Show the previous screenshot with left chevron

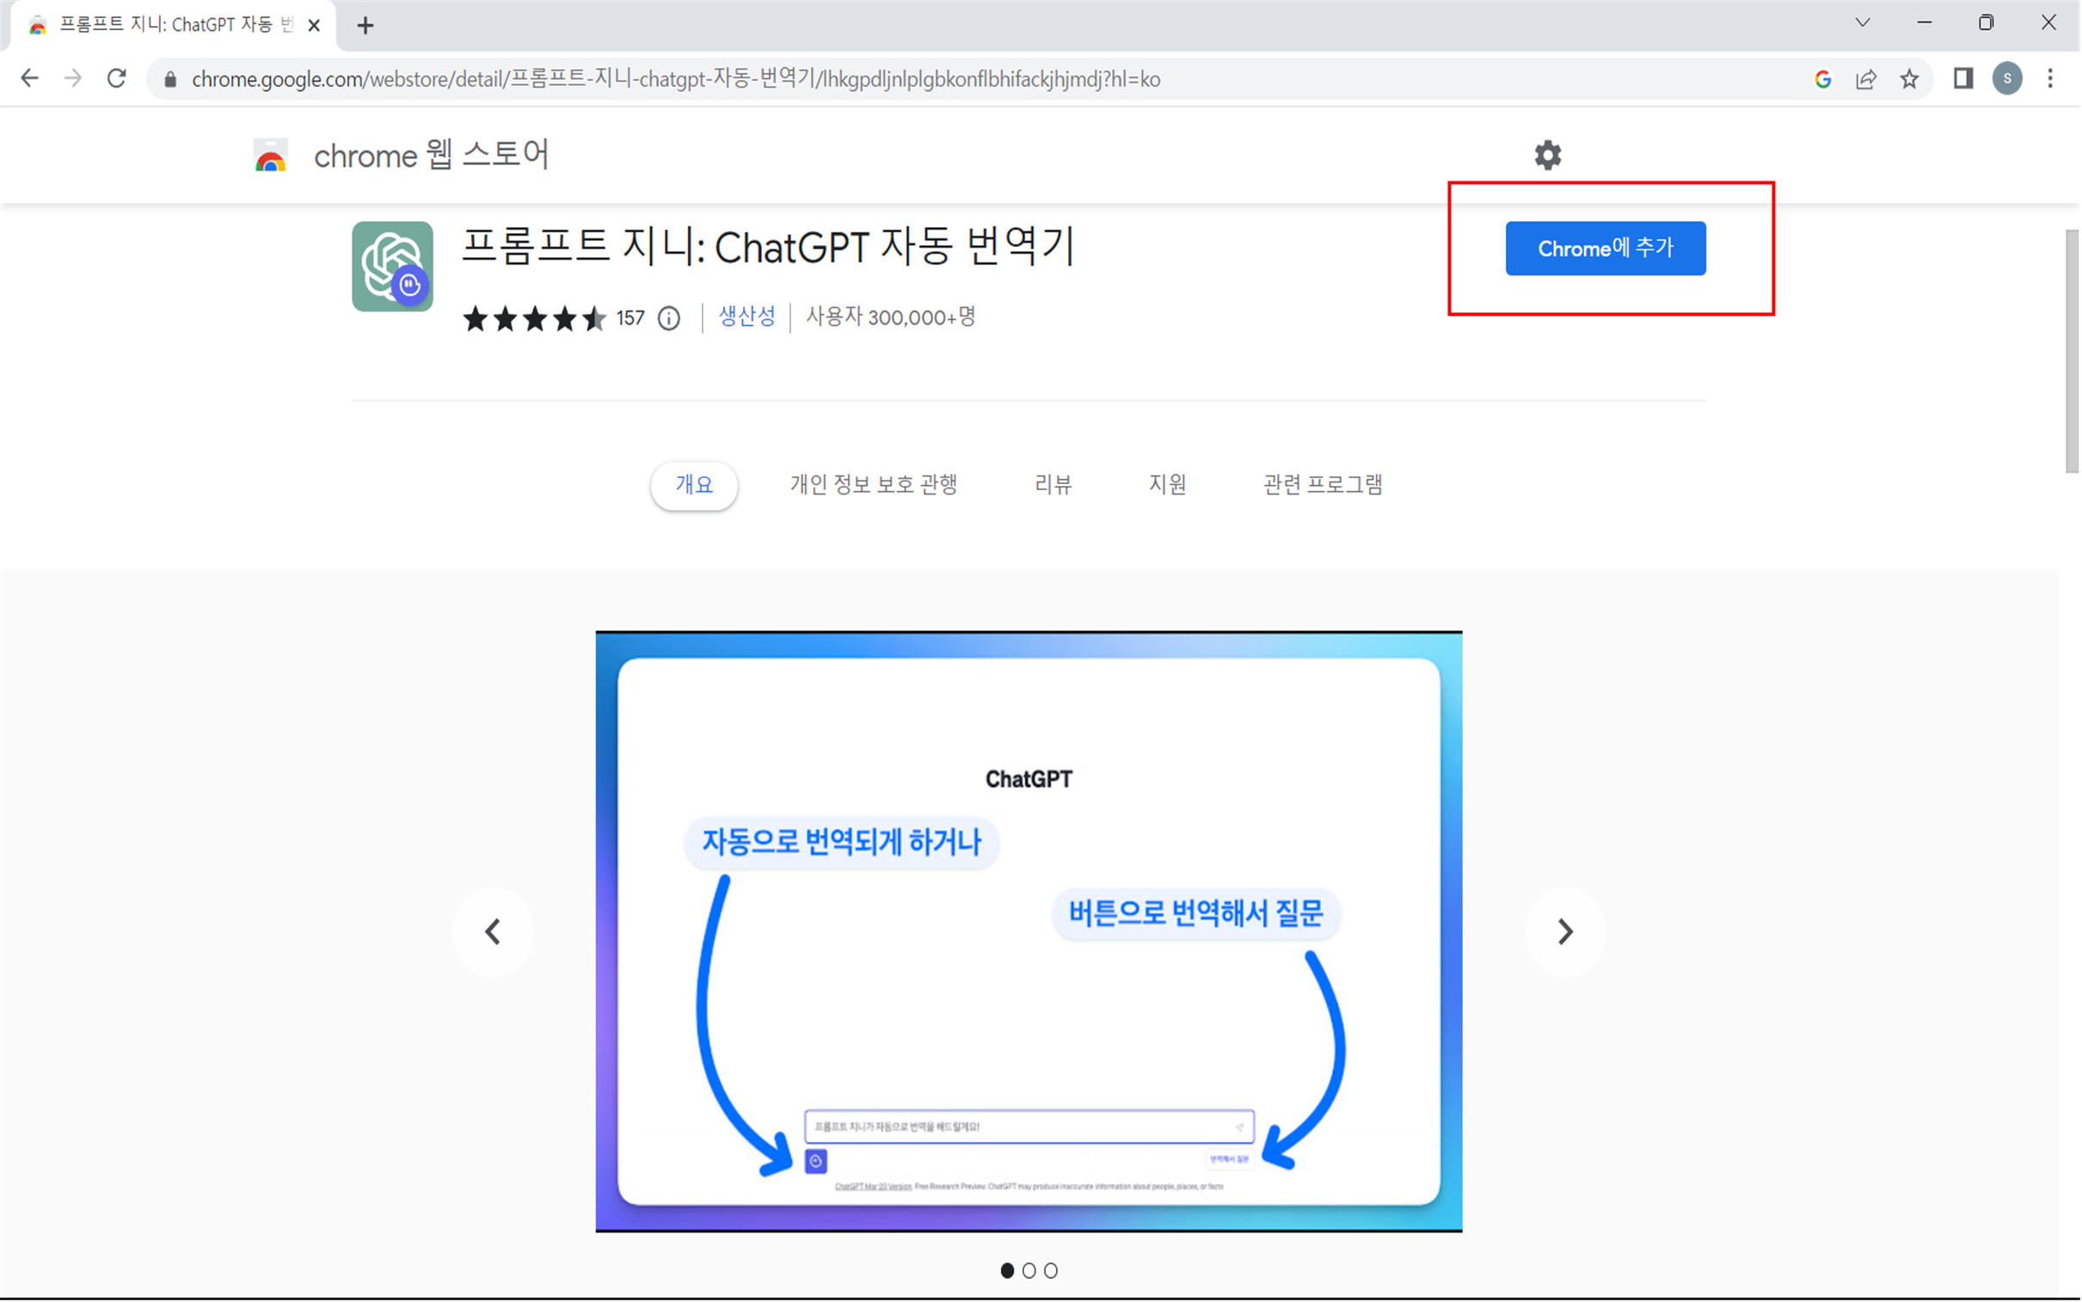point(494,931)
